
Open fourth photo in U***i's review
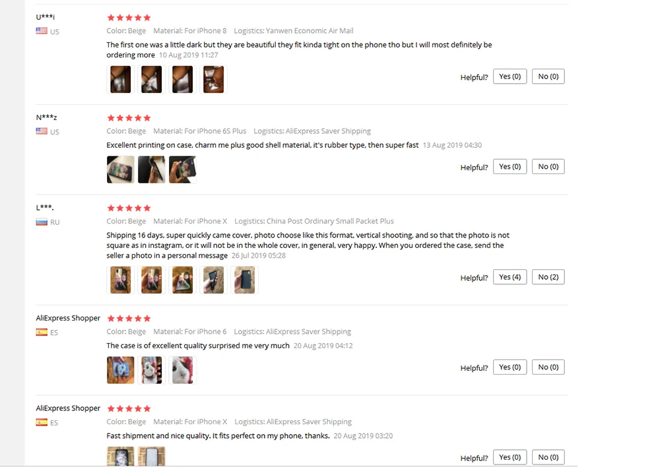(213, 79)
